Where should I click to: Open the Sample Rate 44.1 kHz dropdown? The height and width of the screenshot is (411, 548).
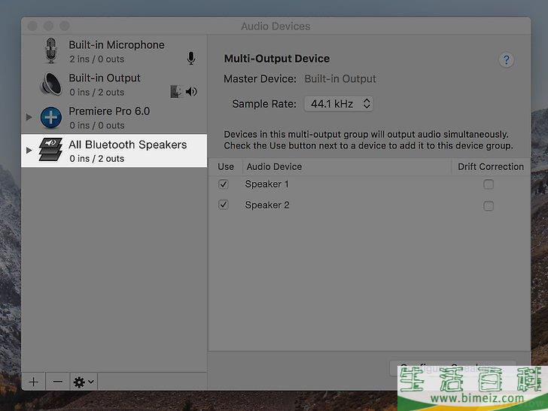coord(338,104)
